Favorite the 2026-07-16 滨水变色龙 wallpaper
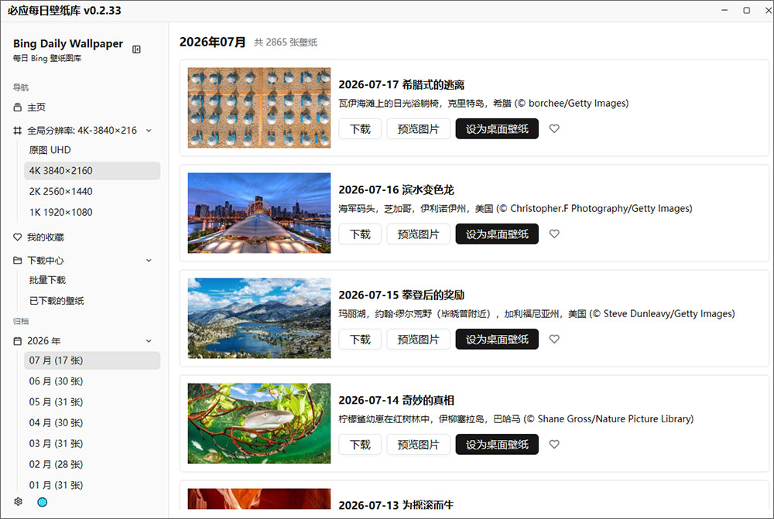Image resolution: width=774 pixels, height=519 pixels. (x=554, y=234)
